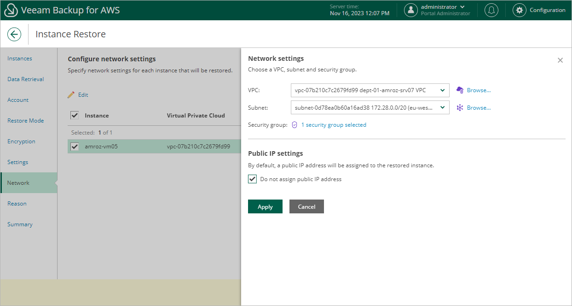Open the 1 security group selected link

click(x=334, y=125)
